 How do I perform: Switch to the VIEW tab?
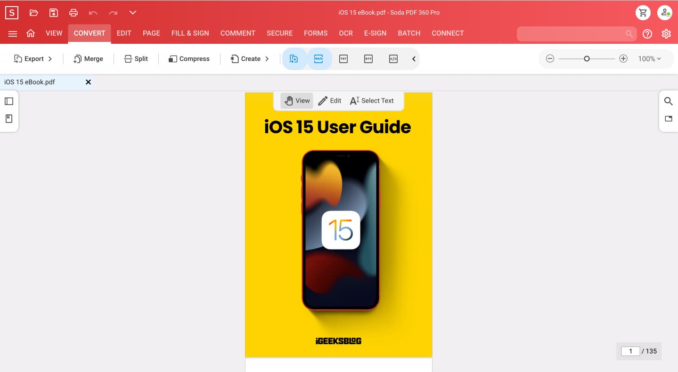click(x=54, y=33)
